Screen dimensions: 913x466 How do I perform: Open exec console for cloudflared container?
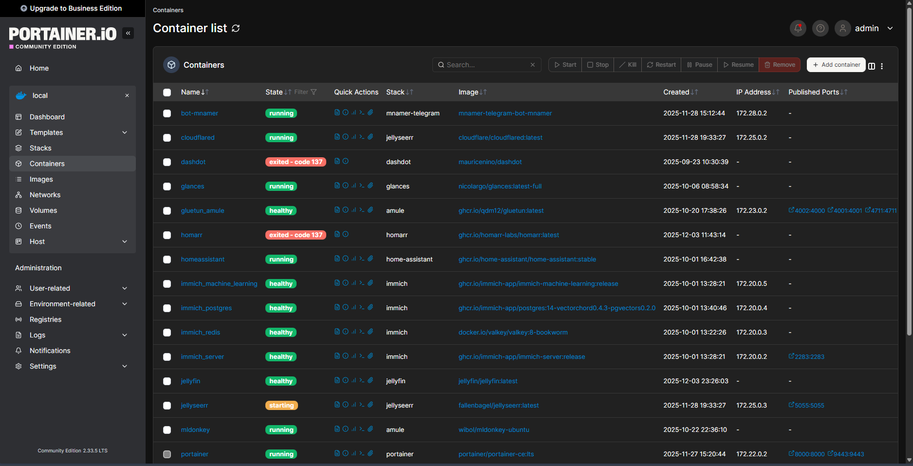(362, 137)
